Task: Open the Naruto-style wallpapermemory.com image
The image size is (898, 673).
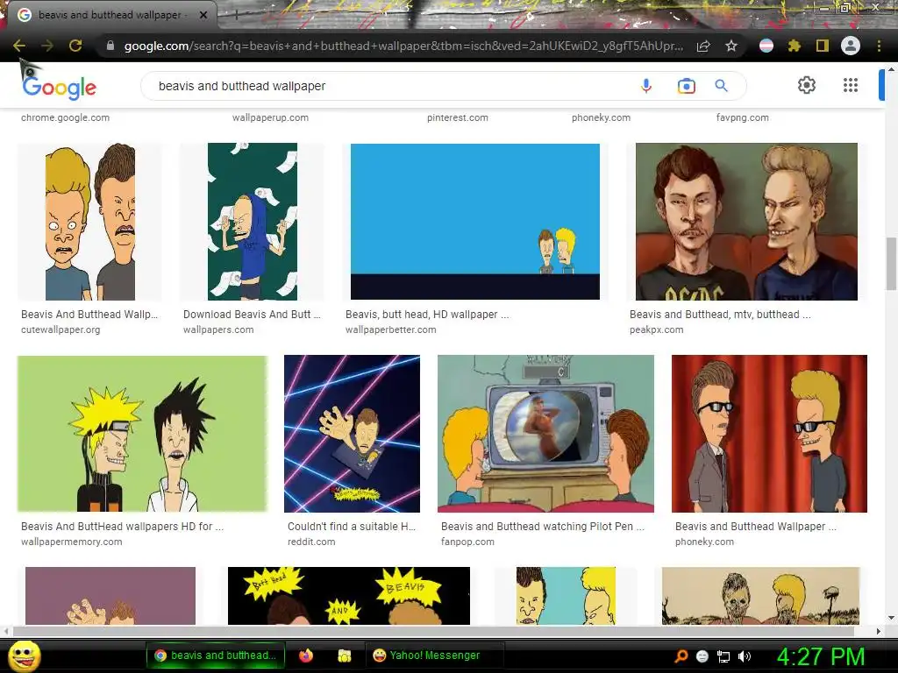Action: (x=142, y=433)
